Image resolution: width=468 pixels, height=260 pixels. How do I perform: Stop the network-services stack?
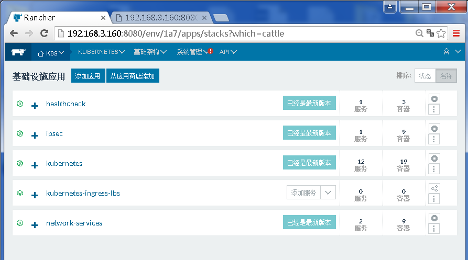pos(434,218)
